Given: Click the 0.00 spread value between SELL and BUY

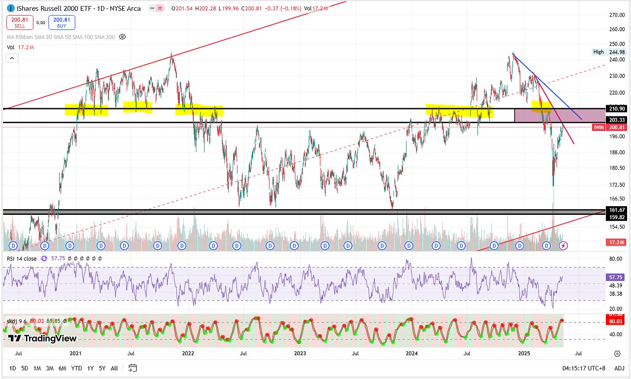Looking at the screenshot, I should pyautogui.click(x=41, y=23).
